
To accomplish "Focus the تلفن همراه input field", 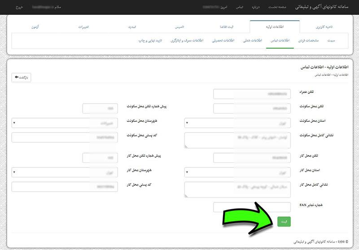I will (252, 94).
